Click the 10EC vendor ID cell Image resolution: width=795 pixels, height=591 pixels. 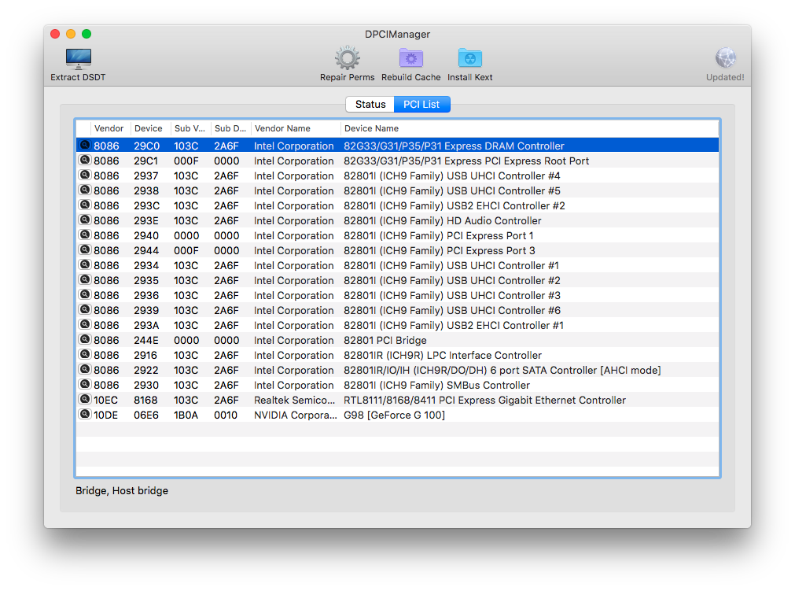105,401
